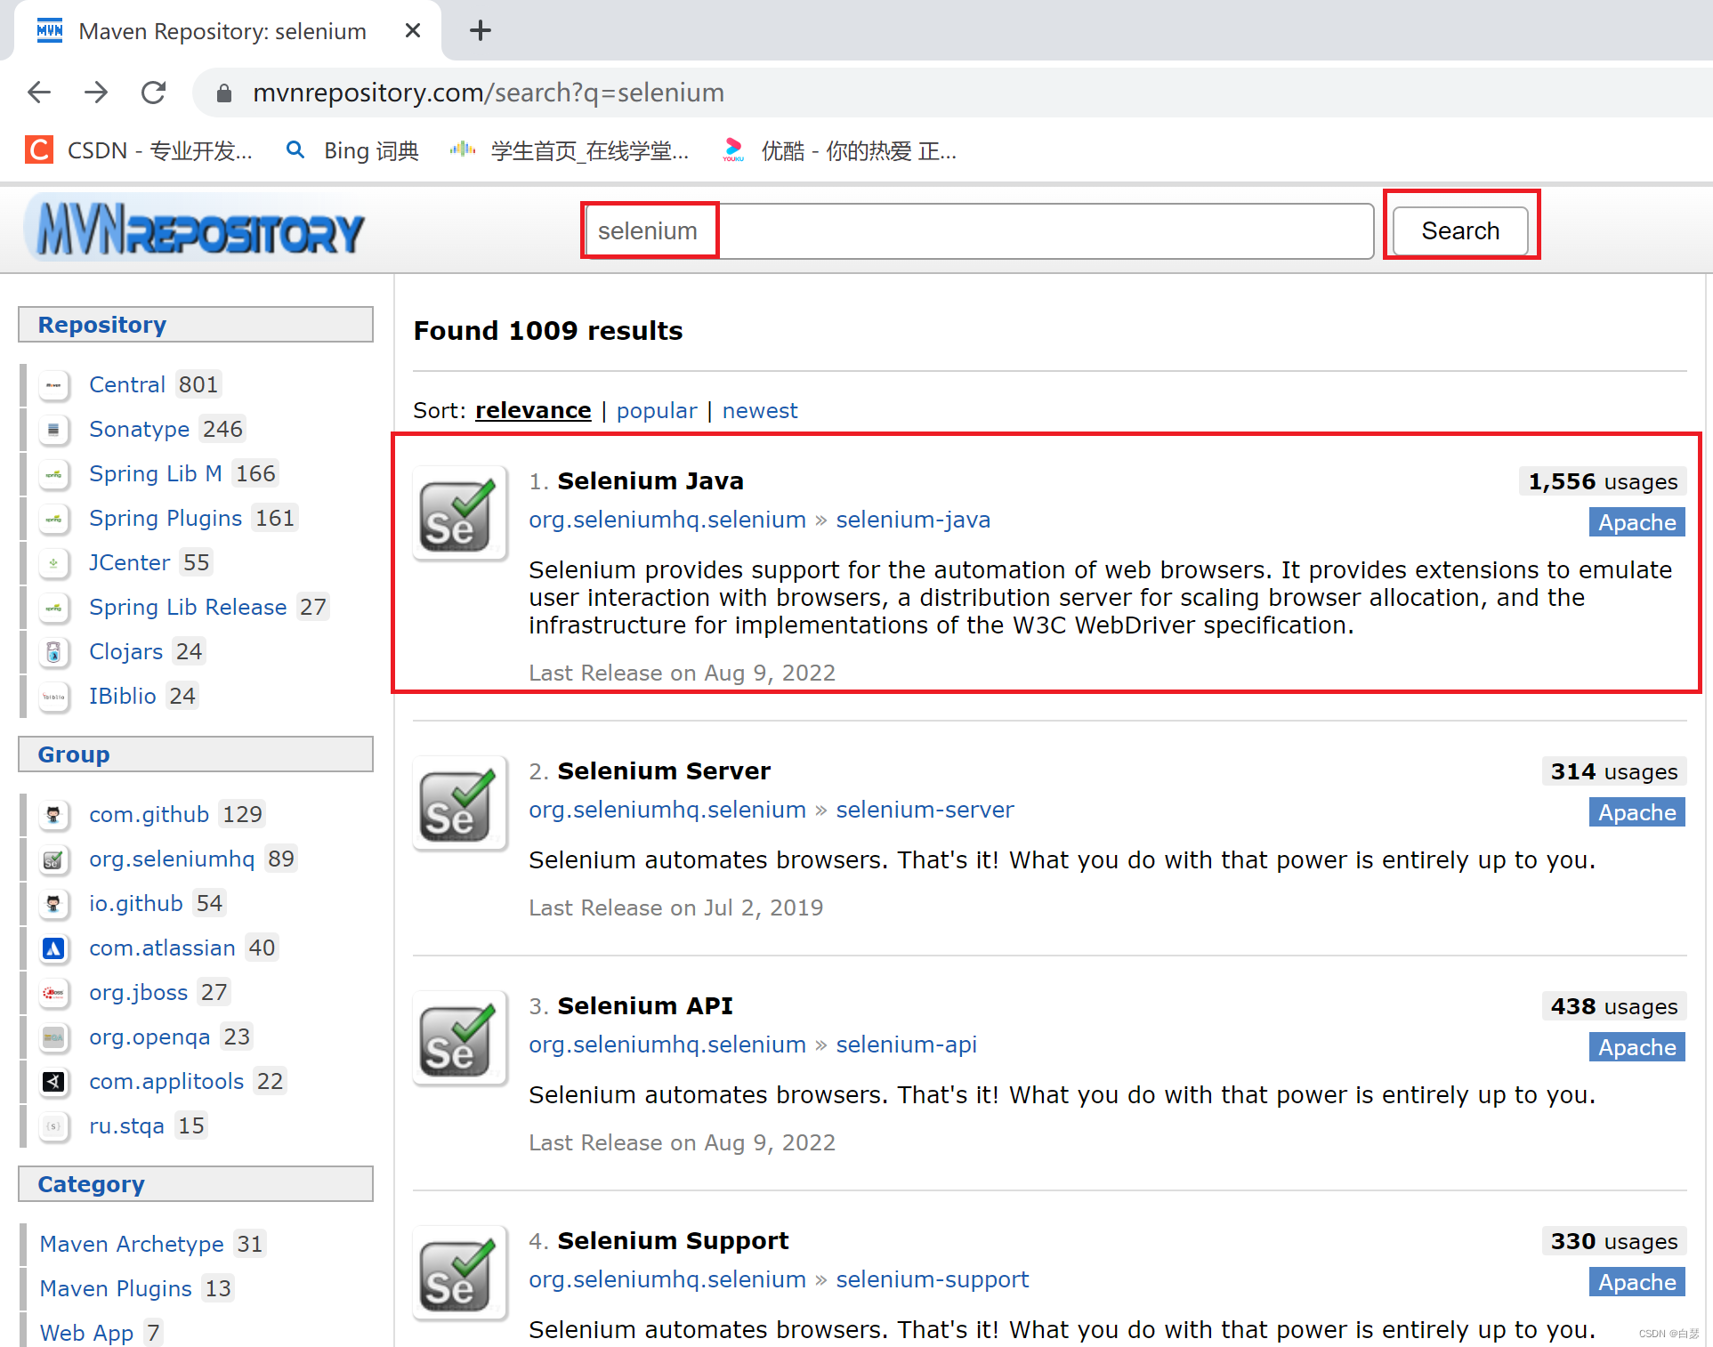Open the selenium-java artifact link
Screen dimensions: 1713x1347
pyautogui.click(x=912, y=520)
